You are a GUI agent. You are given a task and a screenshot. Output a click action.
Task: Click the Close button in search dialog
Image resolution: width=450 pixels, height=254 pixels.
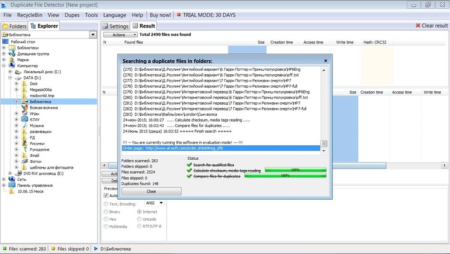[x=151, y=191]
